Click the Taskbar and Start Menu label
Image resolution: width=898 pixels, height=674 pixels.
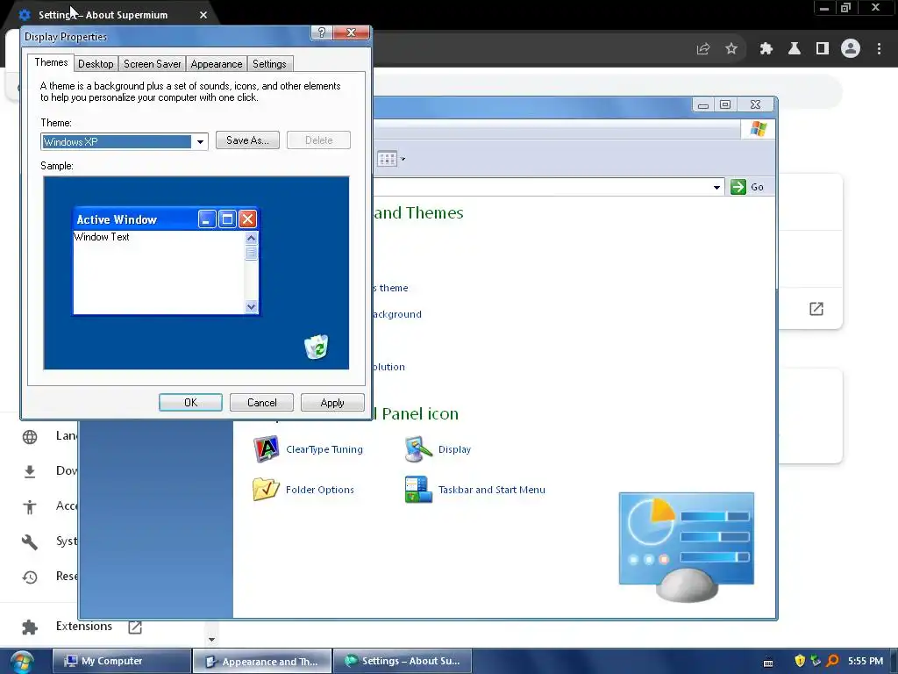coord(491,490)
